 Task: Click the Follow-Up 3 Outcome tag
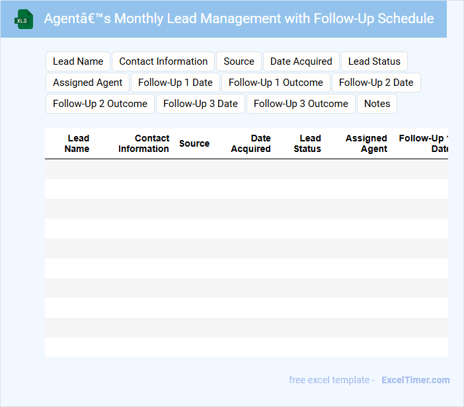pyautogui.click(x=301, y=104)
